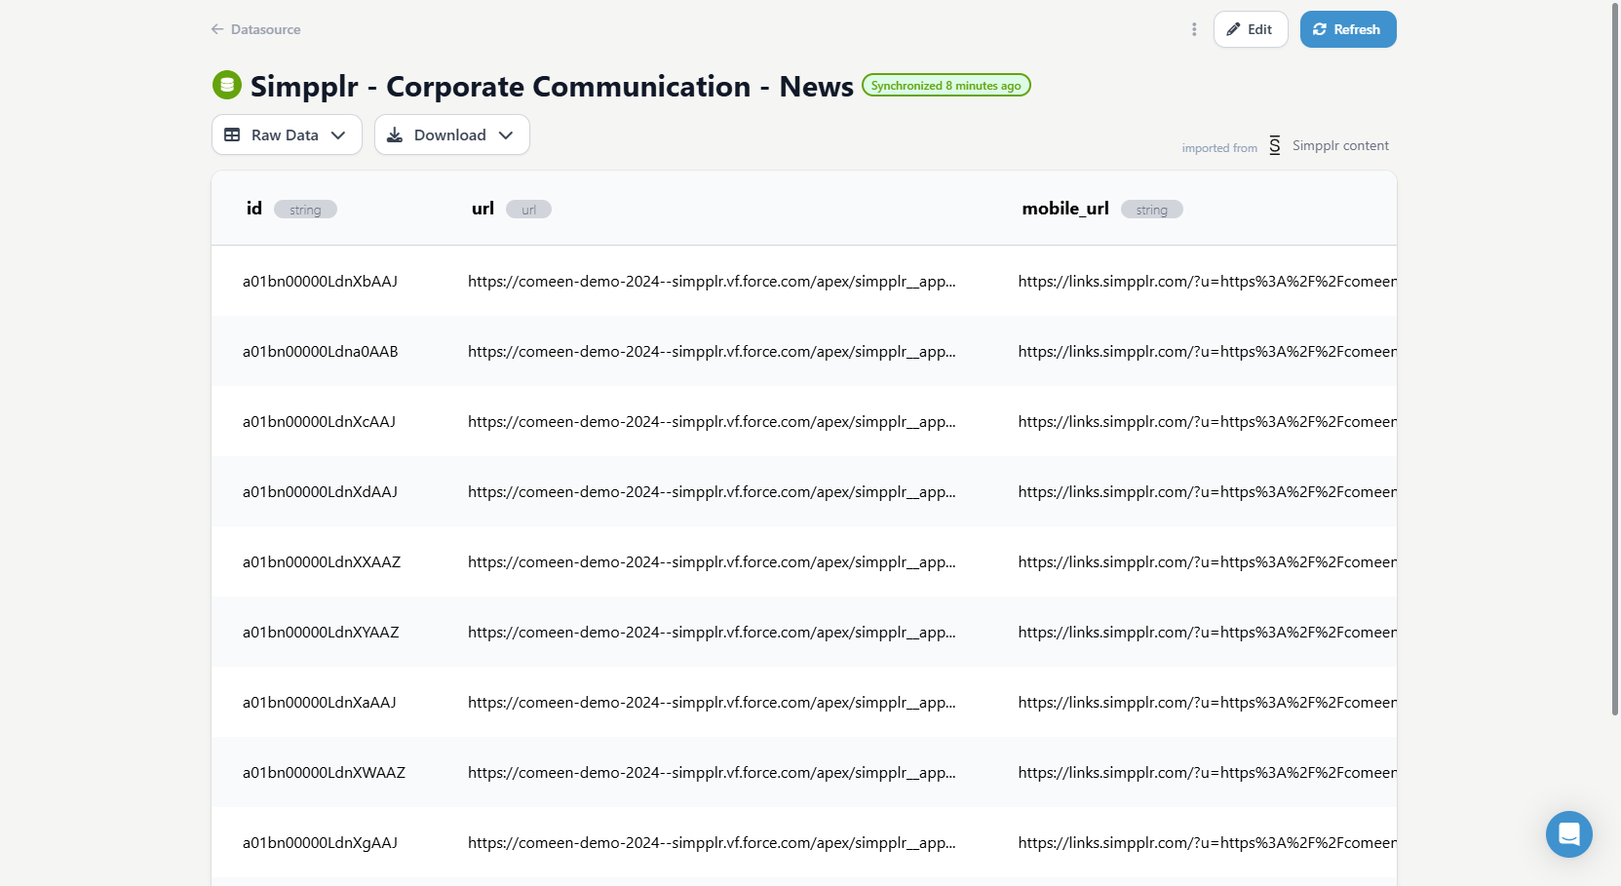Image resolution: width=1621 pixels, height=886 pixels.
Task: Open the chat support bubble
Action: [x=1569, y=834]
